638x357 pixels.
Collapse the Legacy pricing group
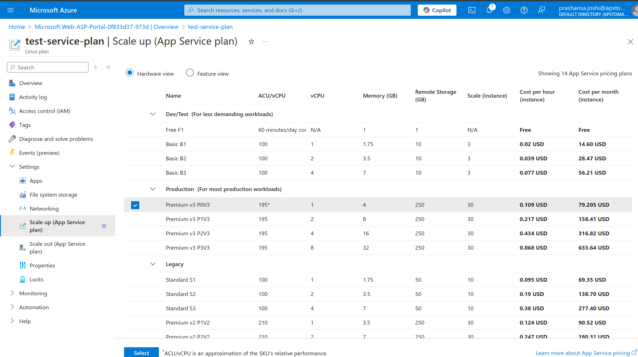pyautogui.click(x=153, y=264)
